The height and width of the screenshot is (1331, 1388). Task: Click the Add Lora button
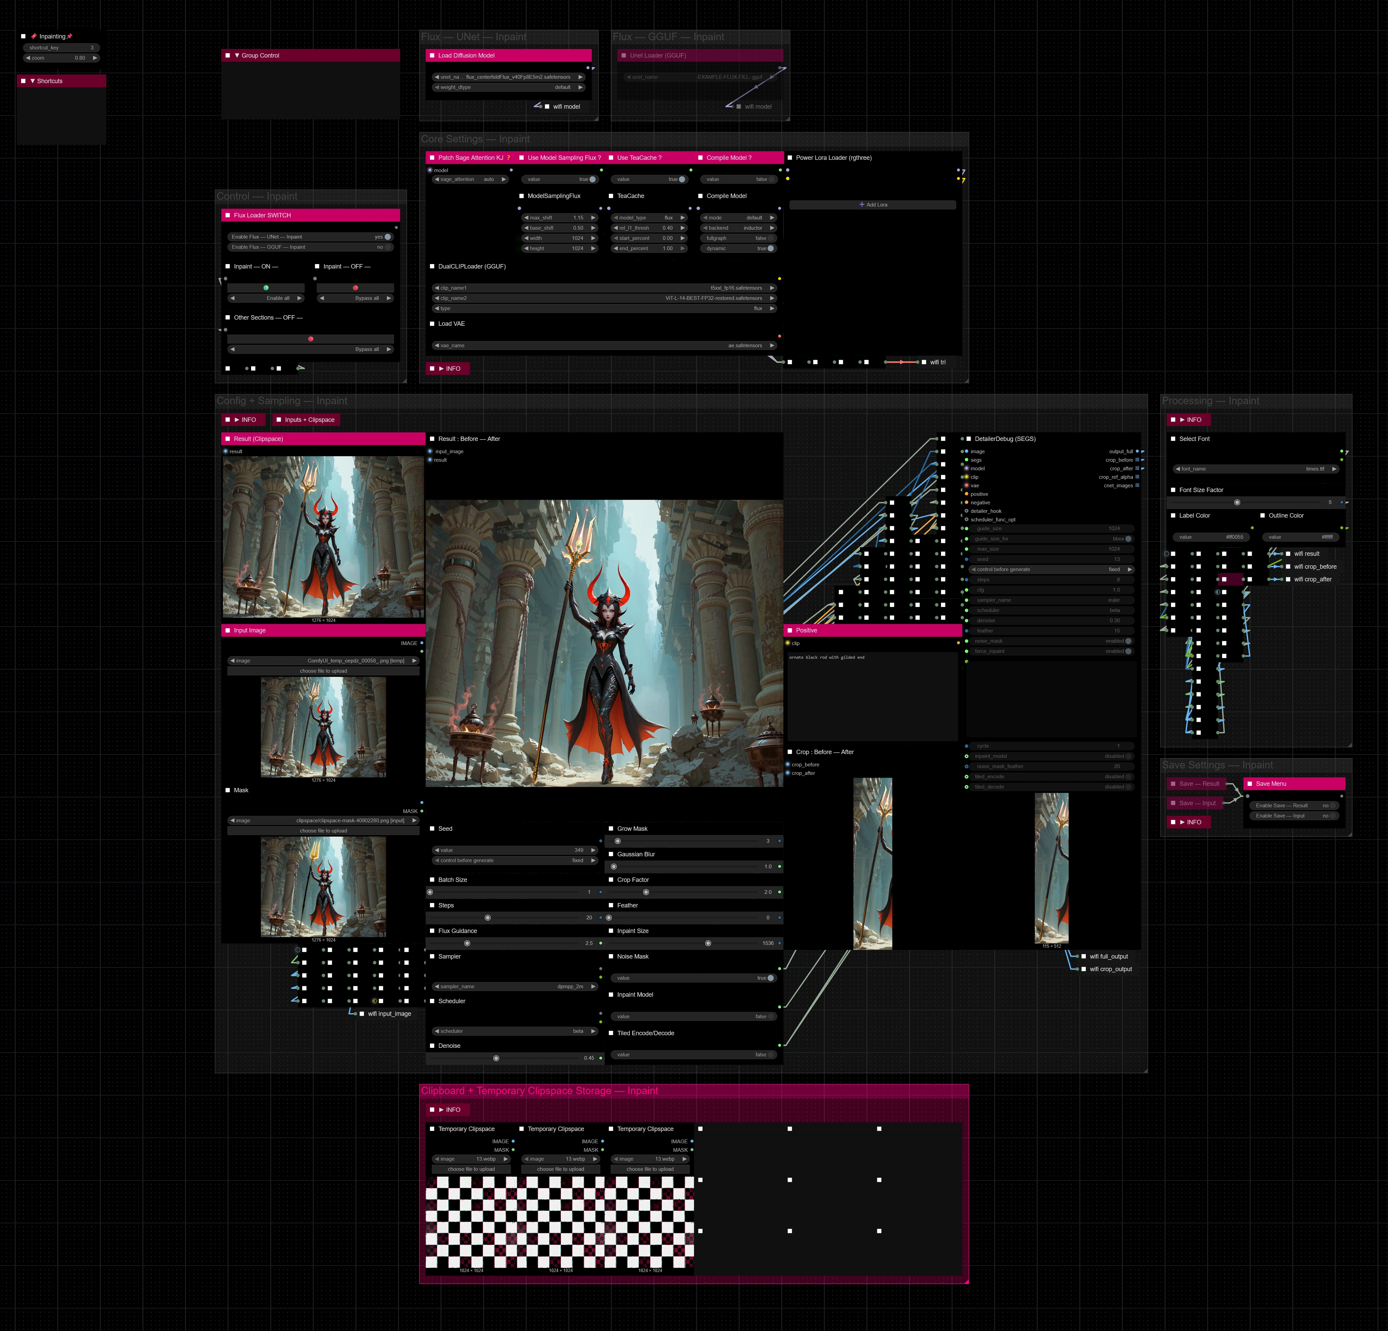click(873, 205)
